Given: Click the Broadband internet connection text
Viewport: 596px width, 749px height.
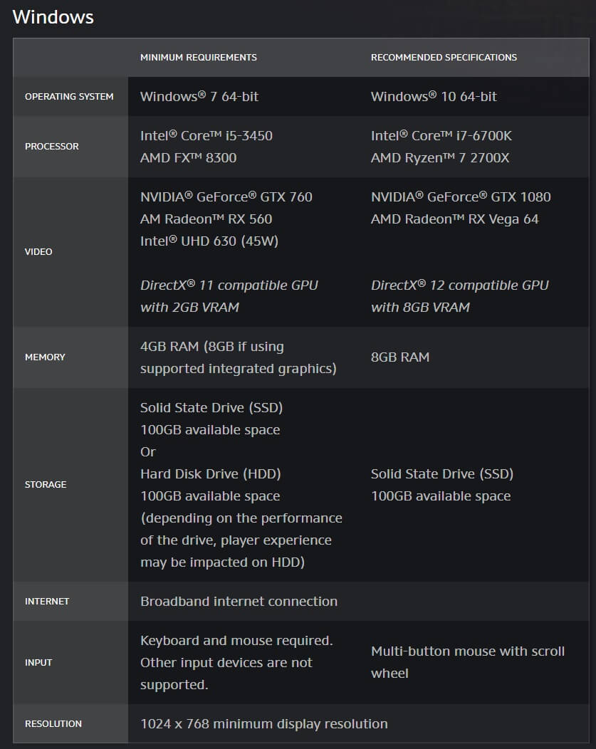Looking at the screenshot, I should [x=239, y=601].
